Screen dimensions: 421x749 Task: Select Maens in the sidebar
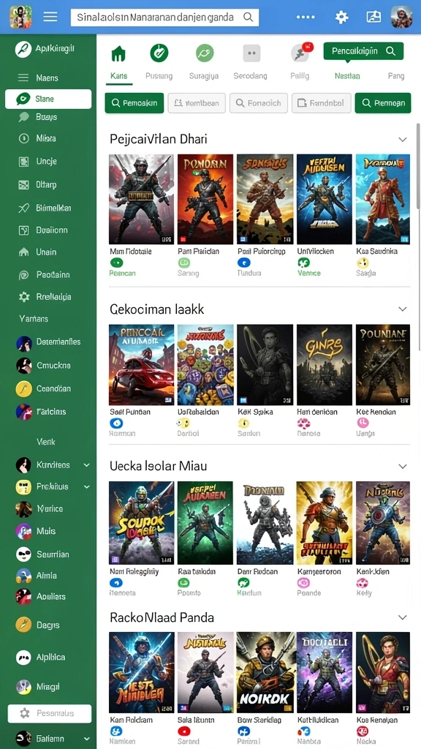pos(47,78)
